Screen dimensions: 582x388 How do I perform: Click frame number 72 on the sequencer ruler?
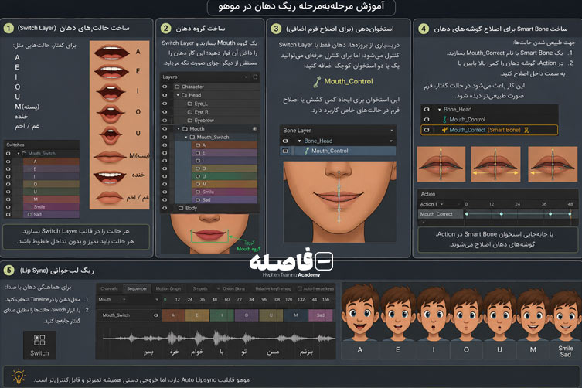(x=239, y=299)
